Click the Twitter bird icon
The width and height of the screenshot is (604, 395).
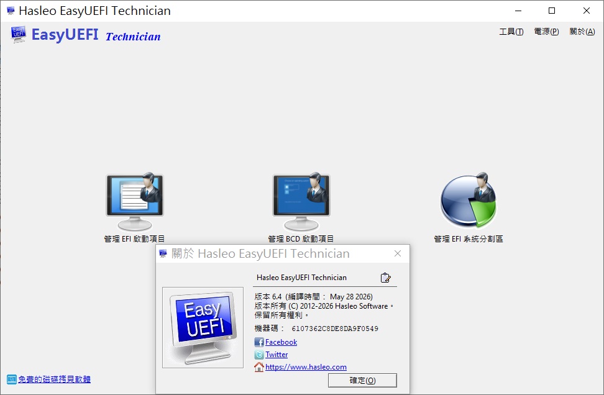[259, 354]
